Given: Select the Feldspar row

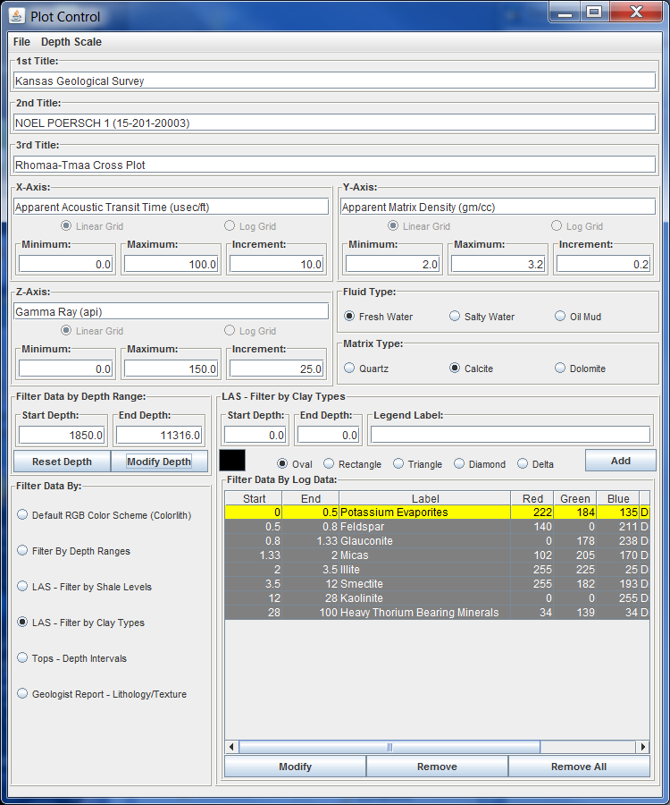Looking at the screenshot, I should 437,526.
